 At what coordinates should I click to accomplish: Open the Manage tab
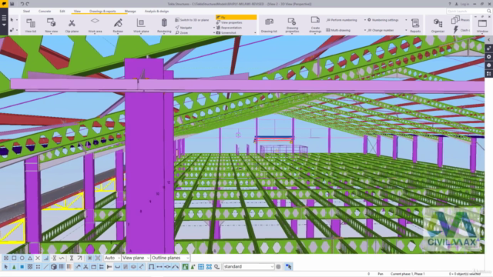point(130,11)
